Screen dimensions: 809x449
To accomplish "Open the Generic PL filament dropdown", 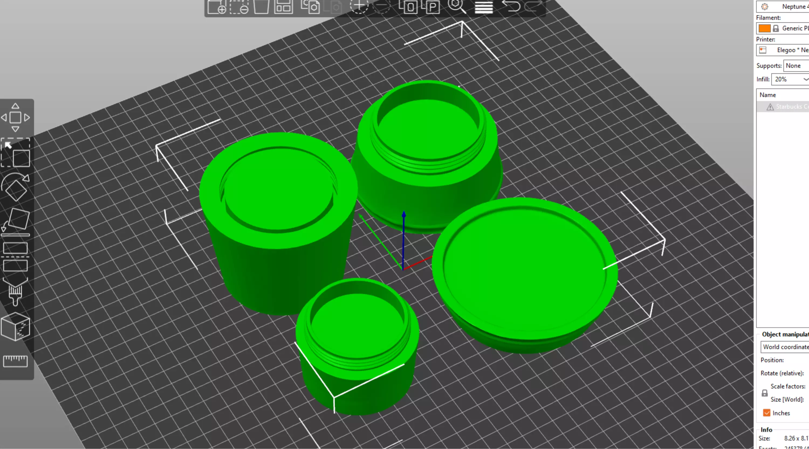I will point(783,28).
